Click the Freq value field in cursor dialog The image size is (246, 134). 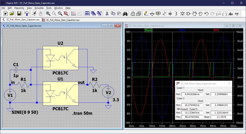(192, 117)
